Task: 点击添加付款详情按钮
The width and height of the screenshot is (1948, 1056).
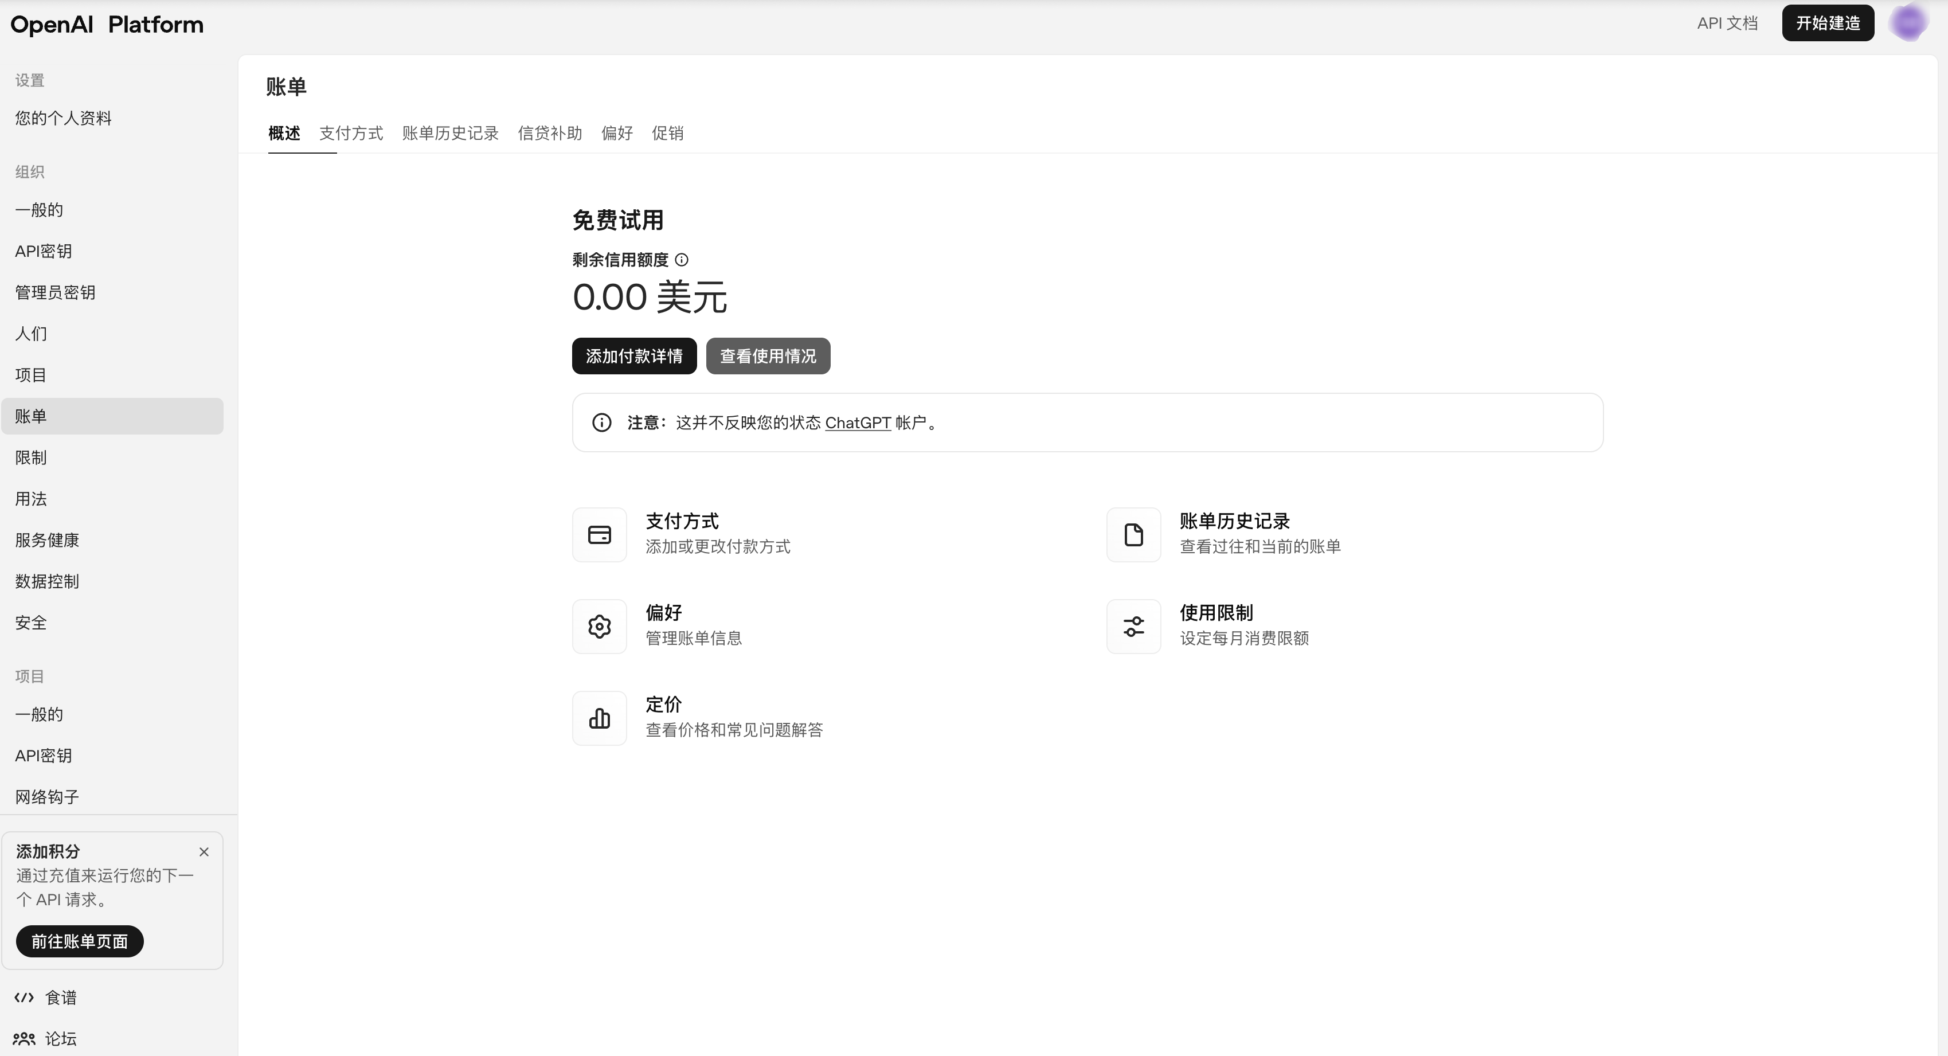Action: [x=633, y=355]
